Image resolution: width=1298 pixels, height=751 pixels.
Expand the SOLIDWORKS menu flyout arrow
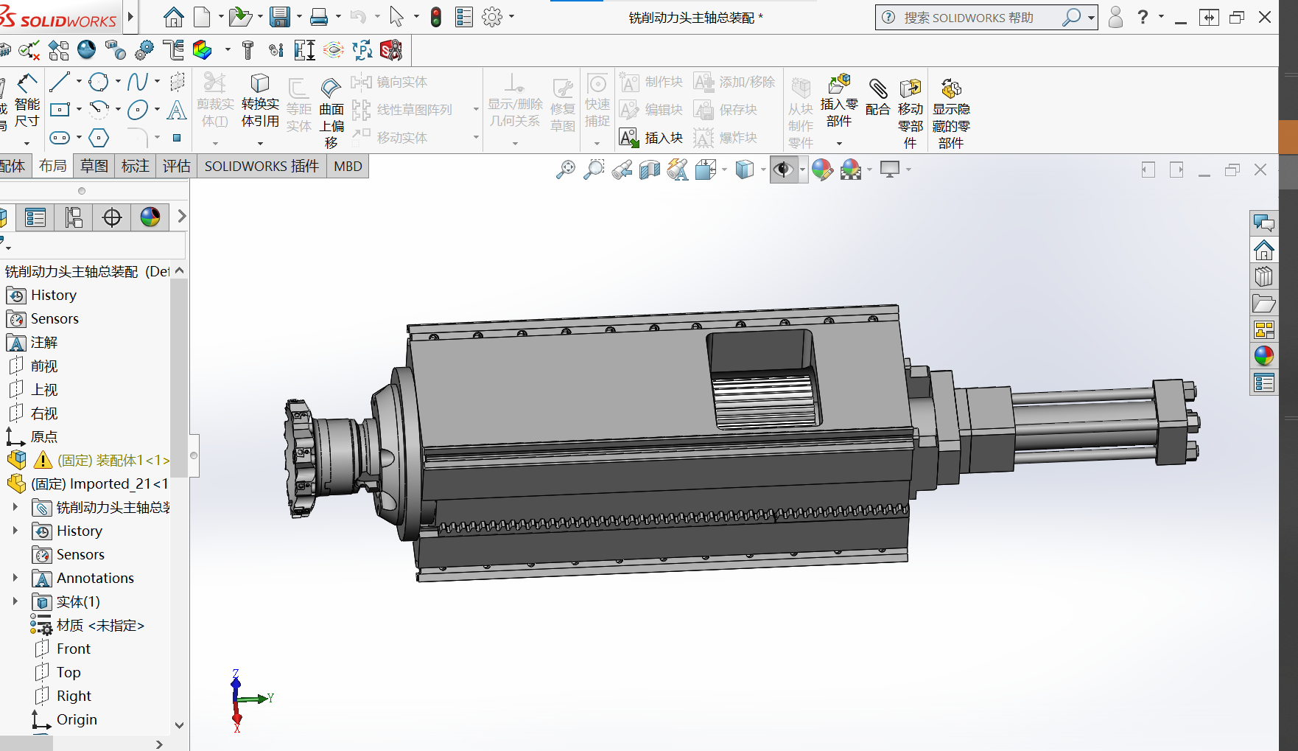130,17
